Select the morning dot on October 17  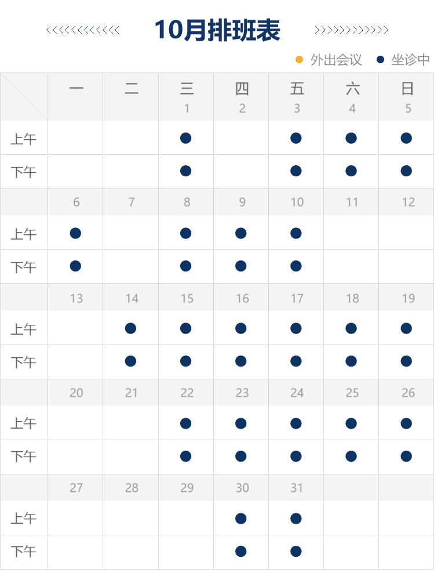(x=296, y=328)
